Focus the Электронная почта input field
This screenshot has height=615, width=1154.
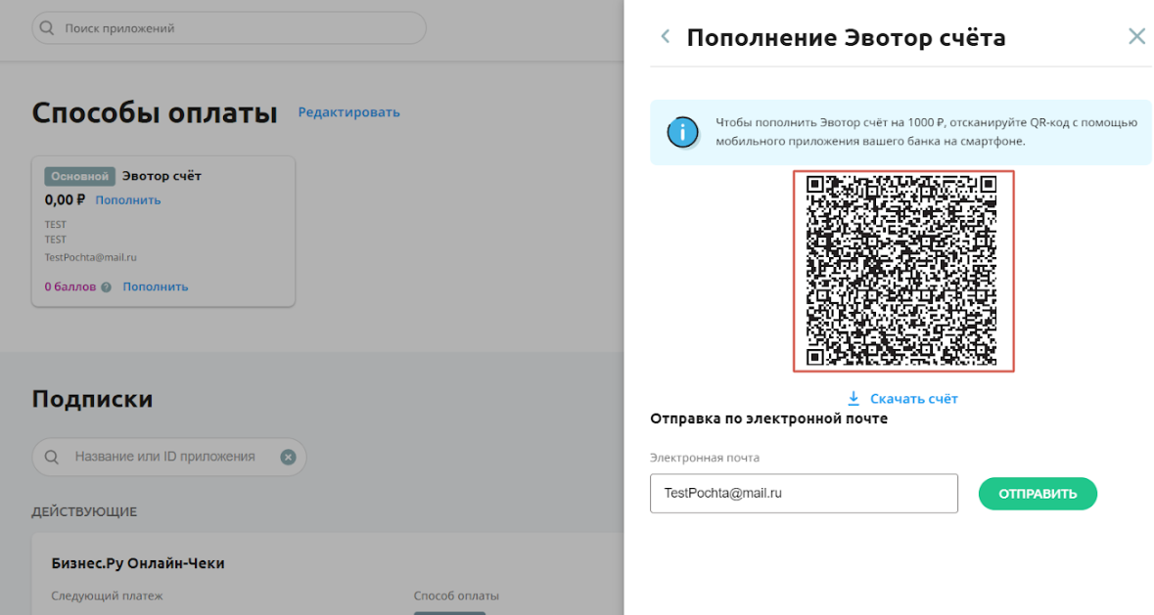pyautogui.click(x=804, y=493)
